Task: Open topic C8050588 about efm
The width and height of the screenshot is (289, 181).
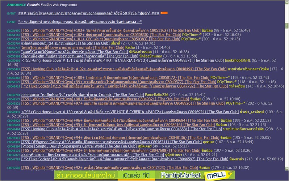Action: point(80,56)
